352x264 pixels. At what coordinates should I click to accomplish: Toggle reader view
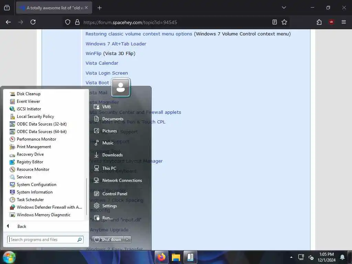[275, 22]
